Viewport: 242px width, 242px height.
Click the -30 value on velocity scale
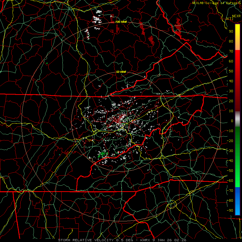[x=230, y=151]
